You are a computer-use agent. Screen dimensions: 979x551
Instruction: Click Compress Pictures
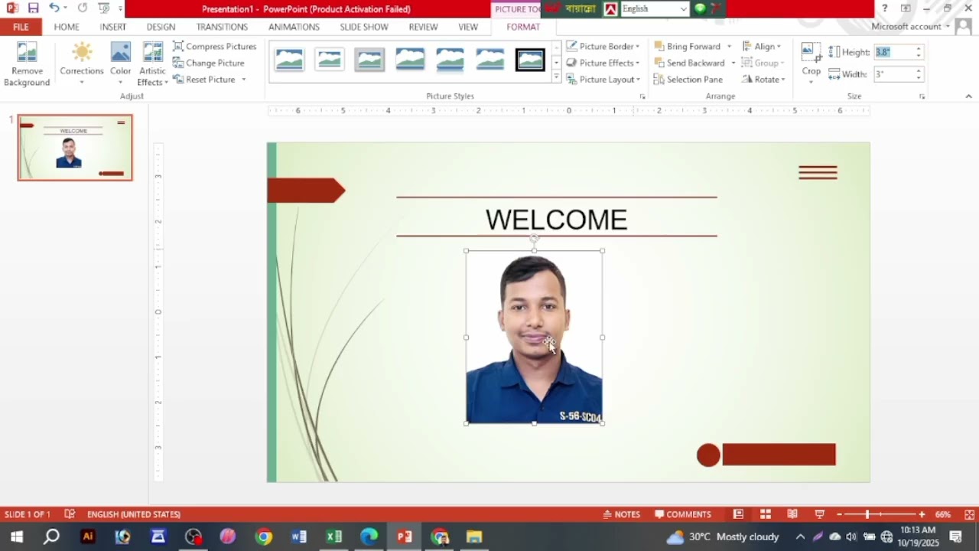[x=214, y=47]
